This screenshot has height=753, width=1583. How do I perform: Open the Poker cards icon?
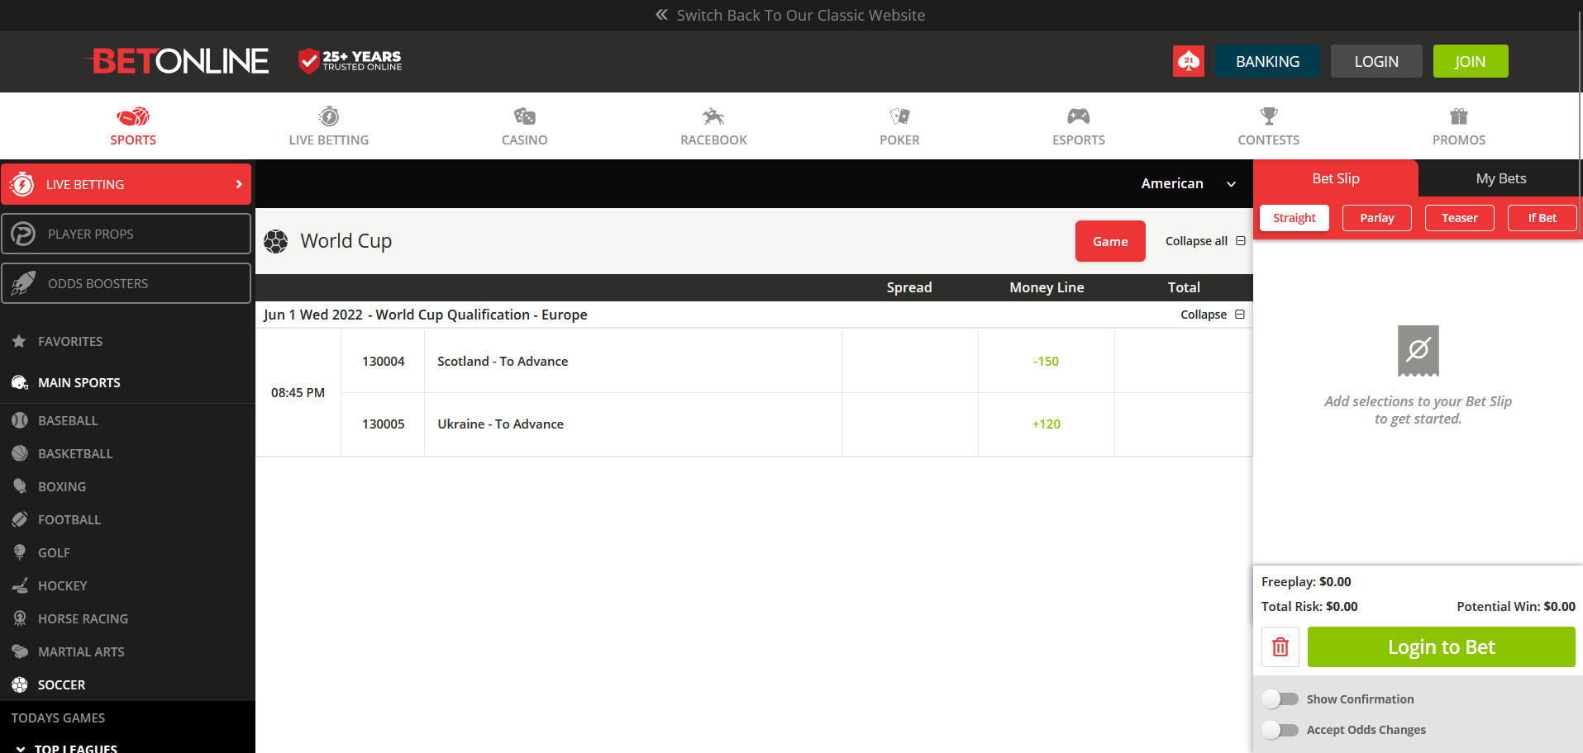point(899,116)
